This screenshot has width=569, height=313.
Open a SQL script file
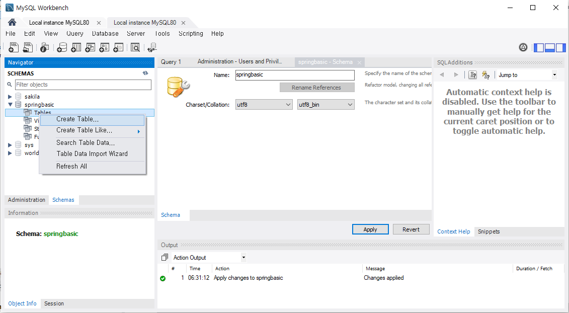click(x=28, y=47)
